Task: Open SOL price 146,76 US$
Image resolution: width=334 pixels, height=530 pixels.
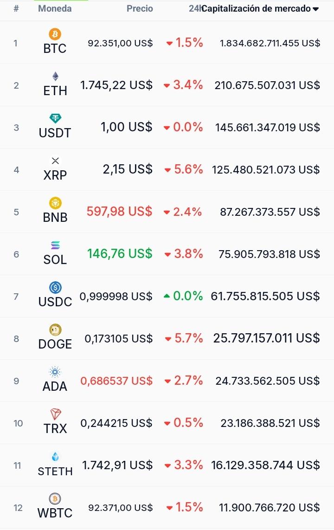Action: (120, 253)
